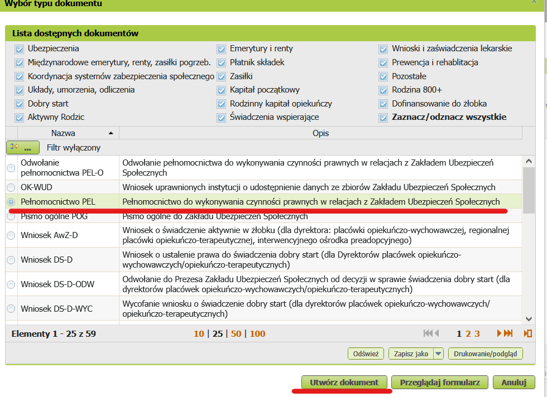Viewport: 547px width, 397px height.
Task: Select the Wniosek DS-D-WYC radio button
Action: 11,309
